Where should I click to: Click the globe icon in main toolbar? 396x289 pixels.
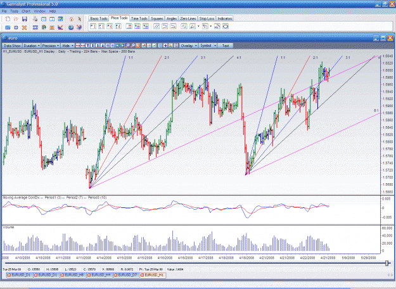pyautogui.click(x=71, y=27)
